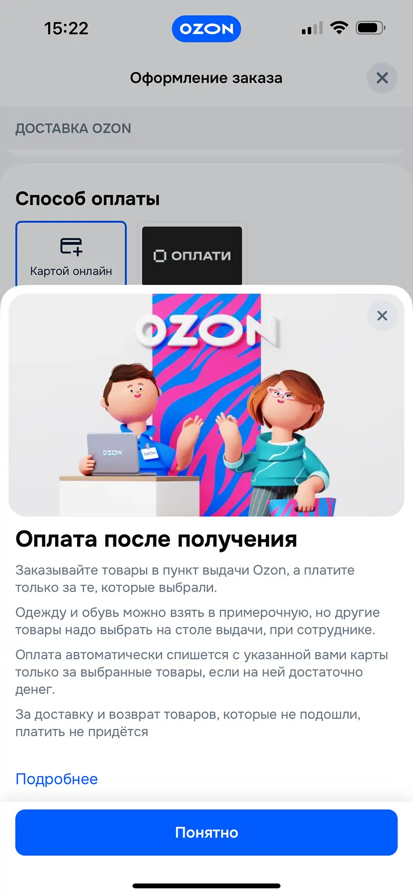Tap the 3D OZON logo in illustration
Screen dimensions: 413x896
click(x=208, y=330)
